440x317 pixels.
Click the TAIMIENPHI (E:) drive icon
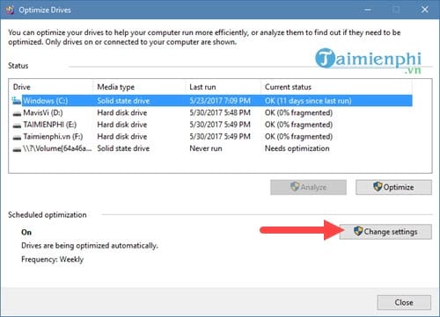17,126
